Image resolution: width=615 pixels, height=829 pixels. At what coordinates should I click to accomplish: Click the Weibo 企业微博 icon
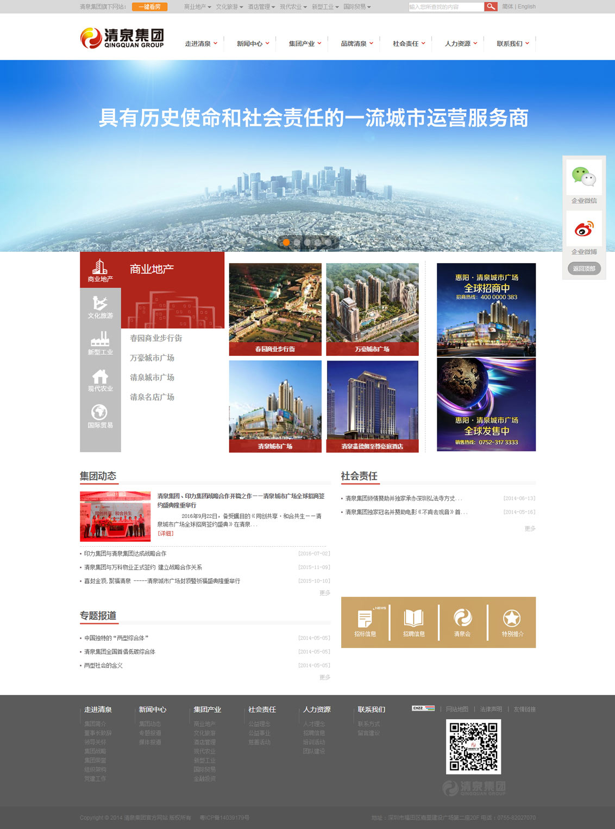point(584,229)
